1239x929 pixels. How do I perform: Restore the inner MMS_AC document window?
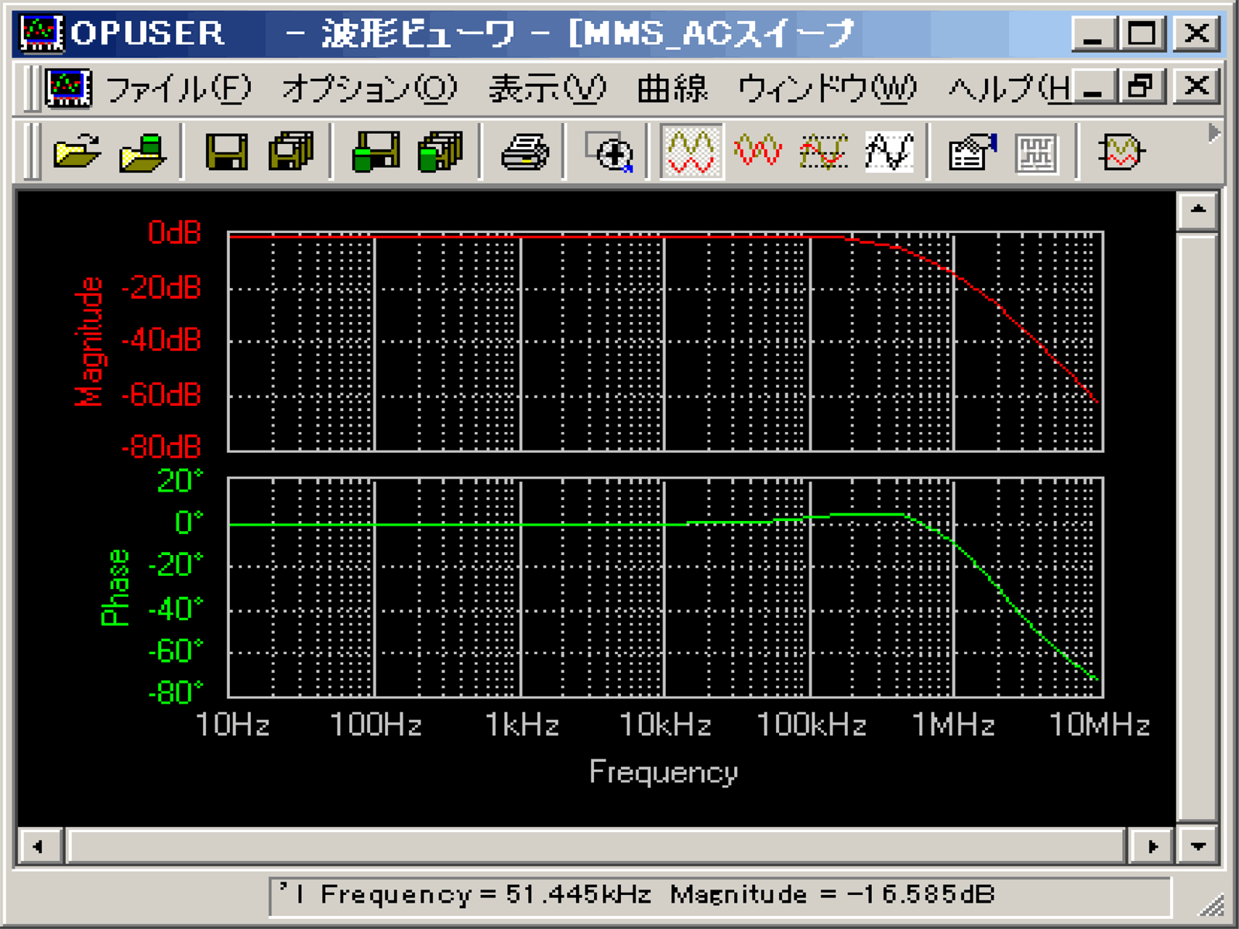[x=1141, y=86]
